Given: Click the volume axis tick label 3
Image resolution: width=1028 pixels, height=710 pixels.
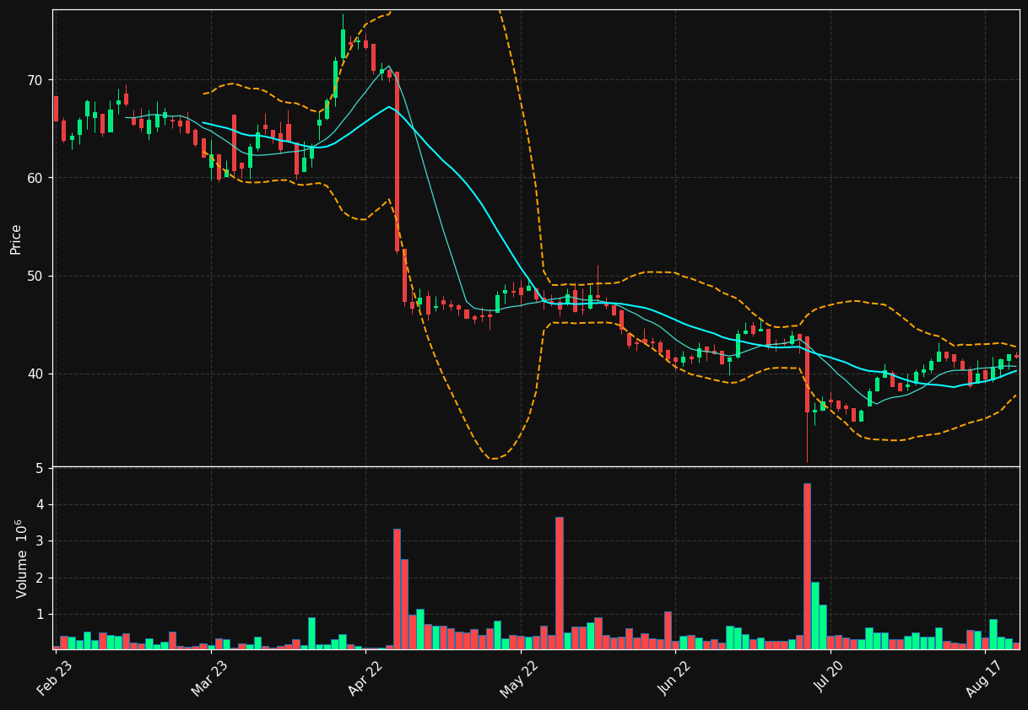Looking at the screenshot, I should click(x=40, y=541).
